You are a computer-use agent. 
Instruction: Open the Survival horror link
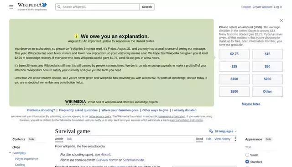107,160
